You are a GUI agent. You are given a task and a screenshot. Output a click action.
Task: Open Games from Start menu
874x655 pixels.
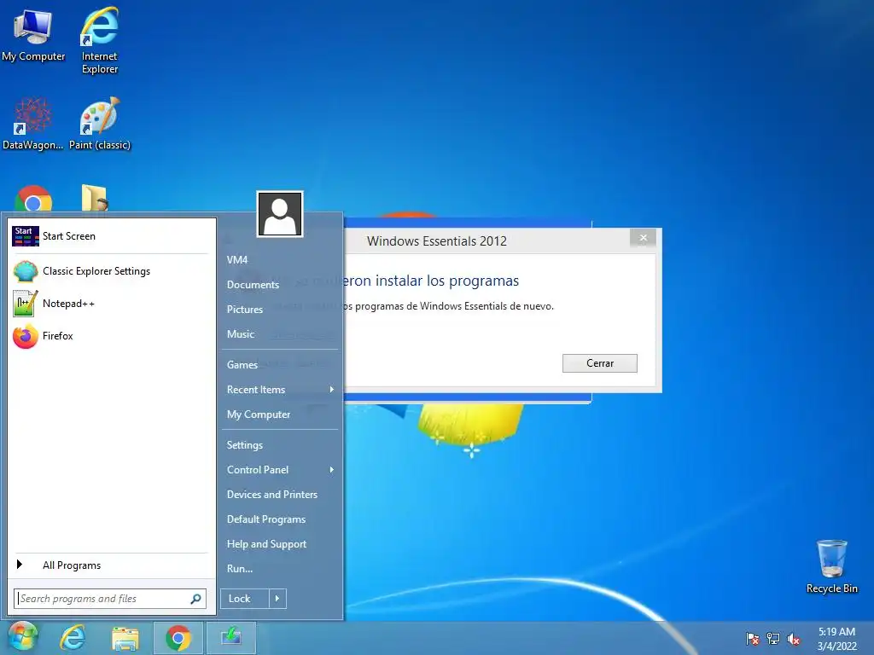(242, 365)
